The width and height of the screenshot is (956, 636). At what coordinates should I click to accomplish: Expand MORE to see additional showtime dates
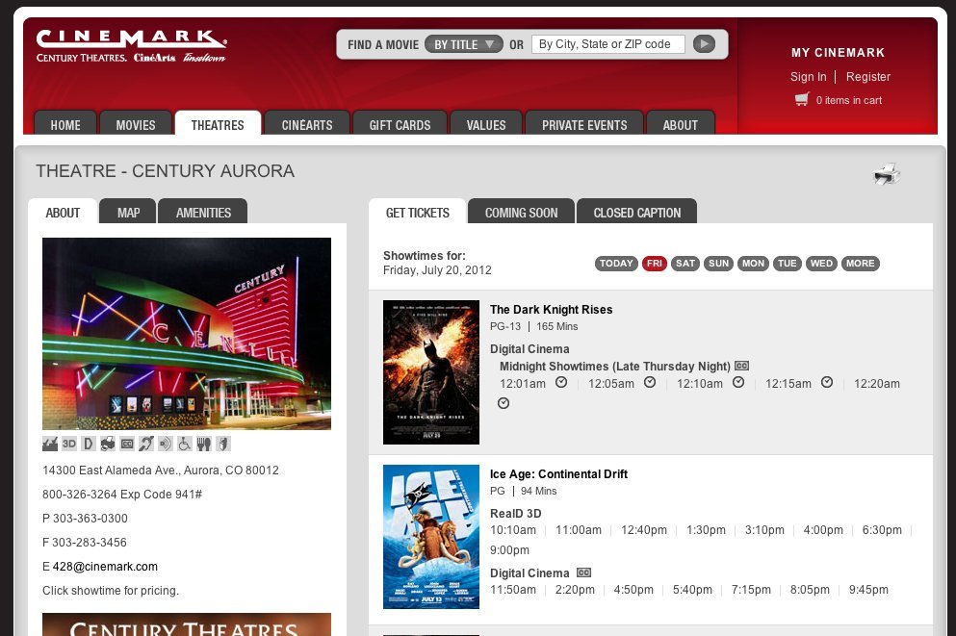coord(860,263)
